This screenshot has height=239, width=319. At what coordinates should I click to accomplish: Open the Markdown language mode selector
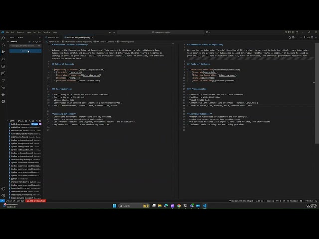click(294, 201)
